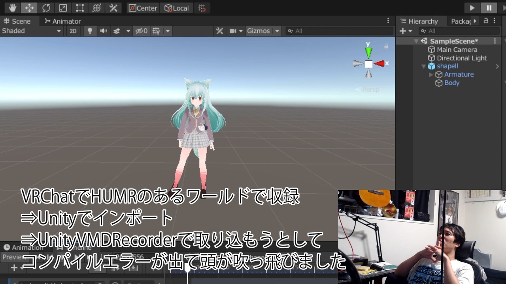Open custom editor tools

coord(113,8)
